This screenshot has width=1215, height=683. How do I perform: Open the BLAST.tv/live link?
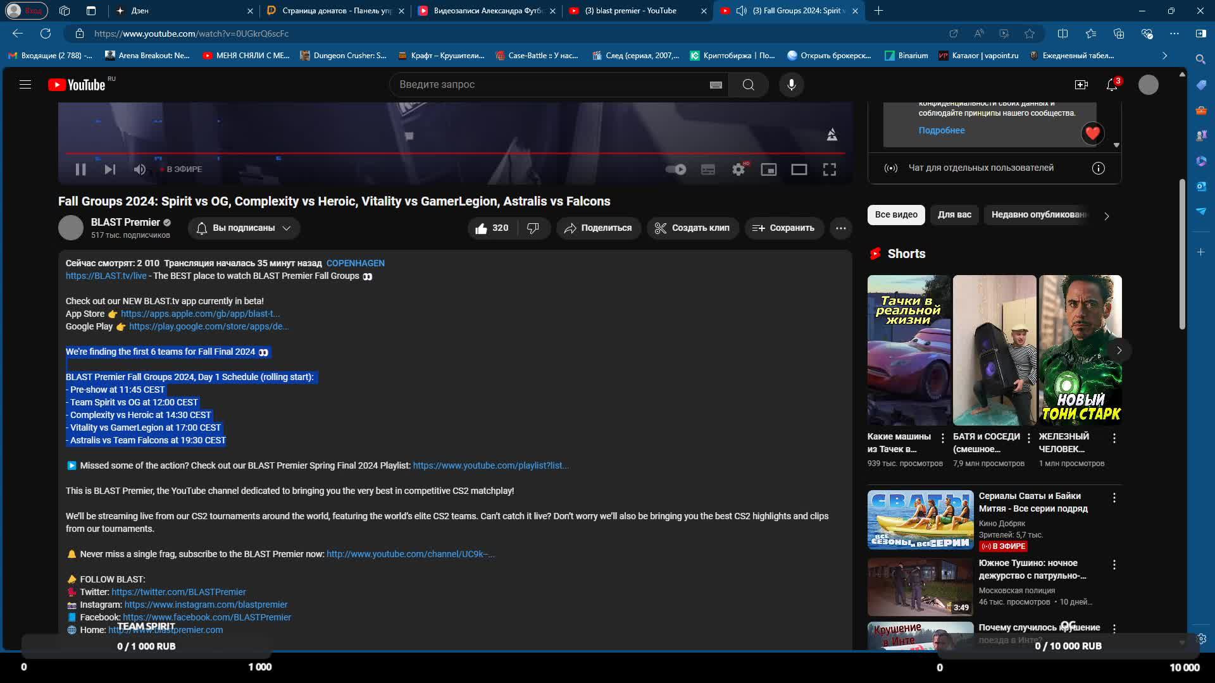[106, 276]
